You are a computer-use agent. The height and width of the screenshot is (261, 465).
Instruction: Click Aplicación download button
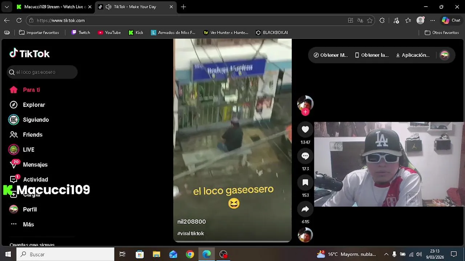click(x=413, y=55)
